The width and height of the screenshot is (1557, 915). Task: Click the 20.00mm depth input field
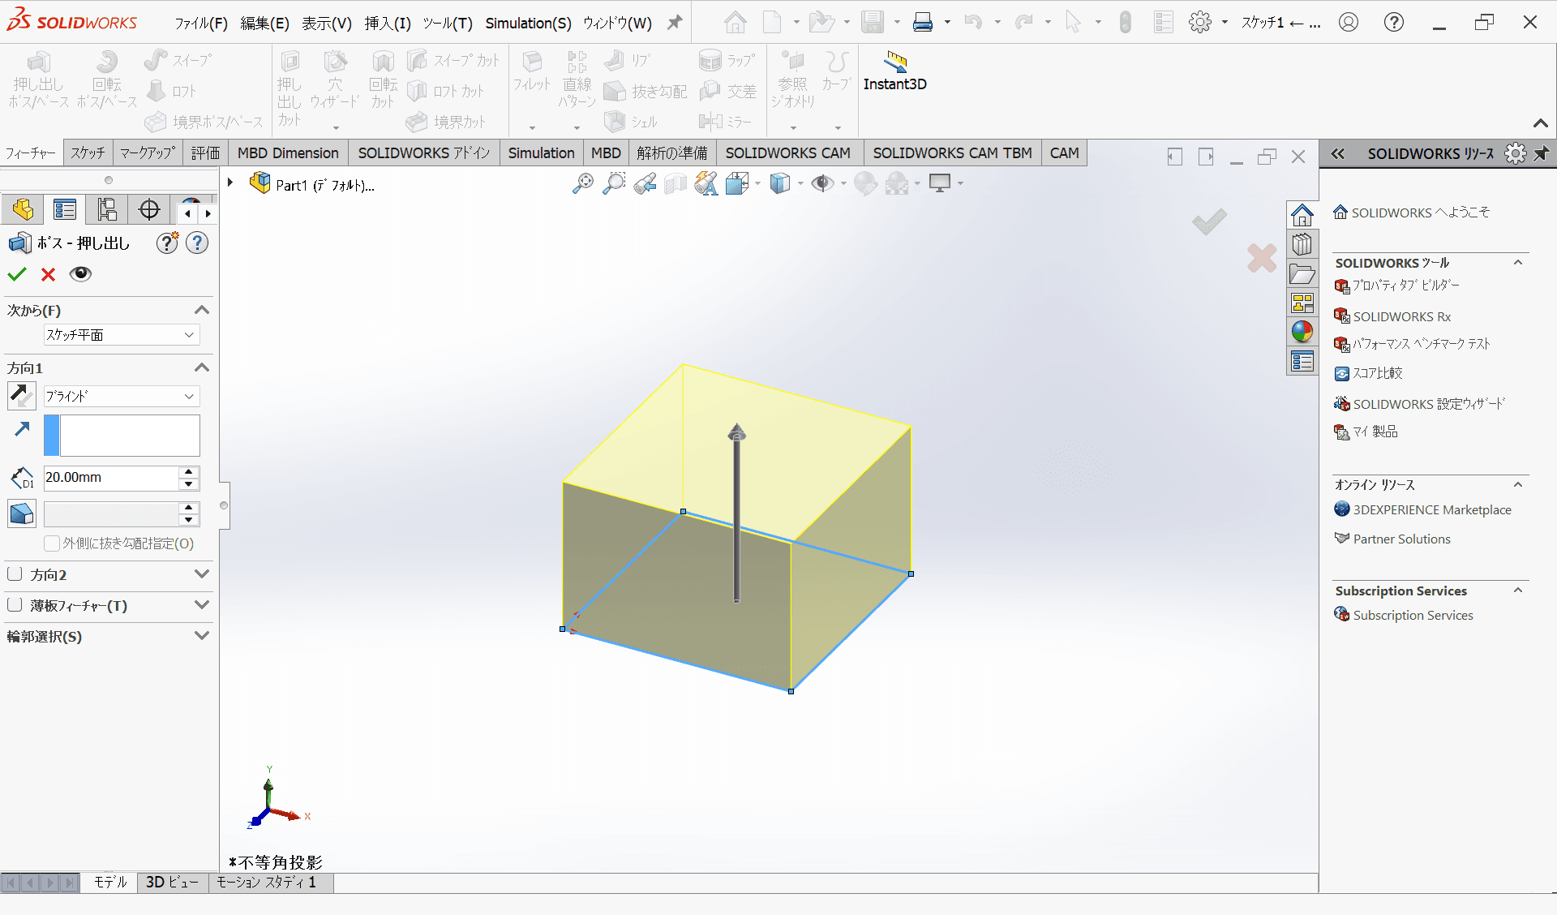110,478
